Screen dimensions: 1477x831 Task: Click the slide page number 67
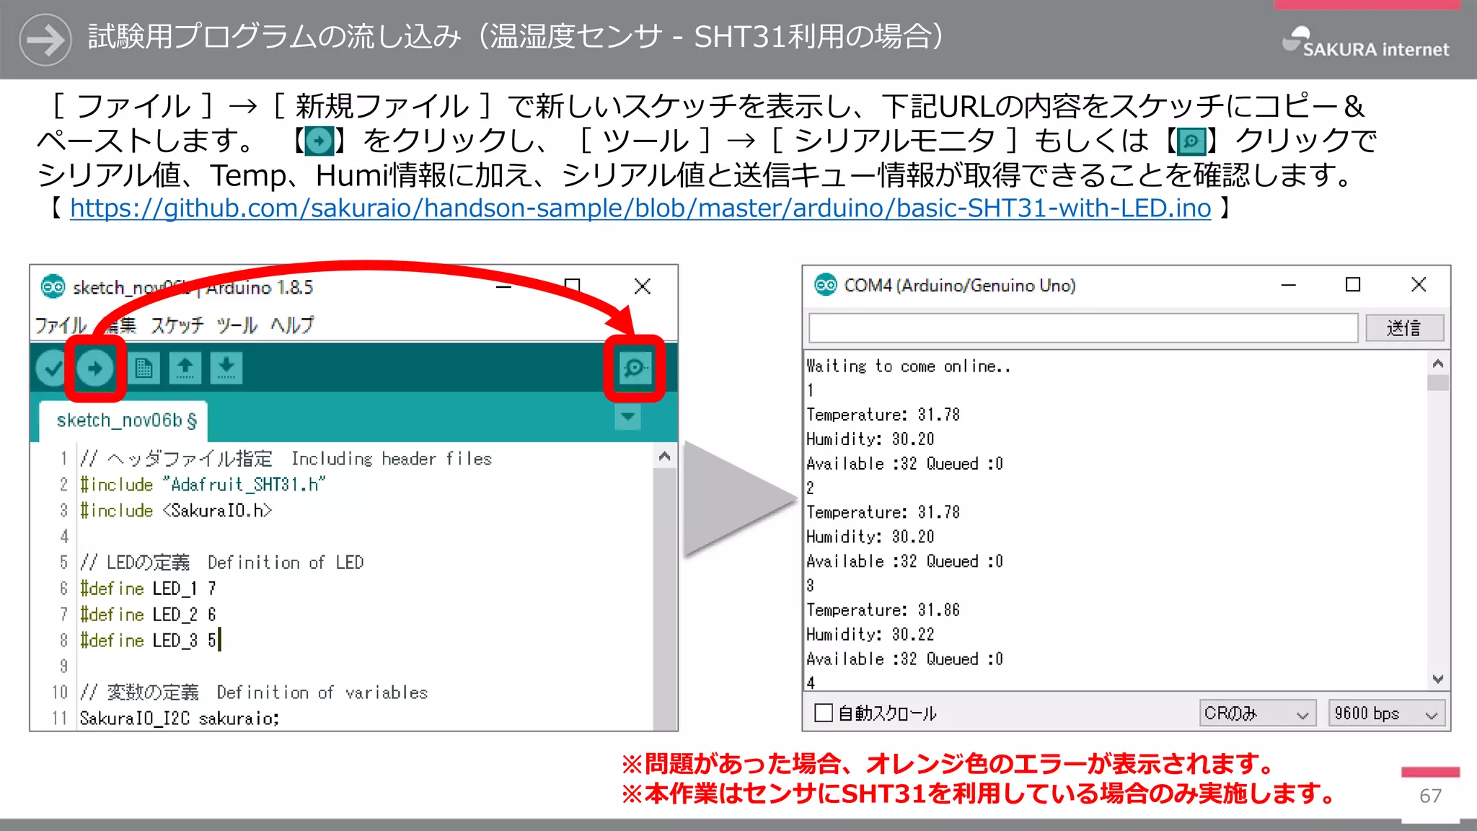[1430, 796]
